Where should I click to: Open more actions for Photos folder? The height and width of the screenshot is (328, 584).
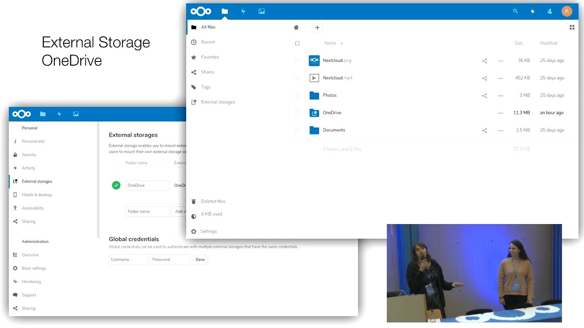pos(501,96)
